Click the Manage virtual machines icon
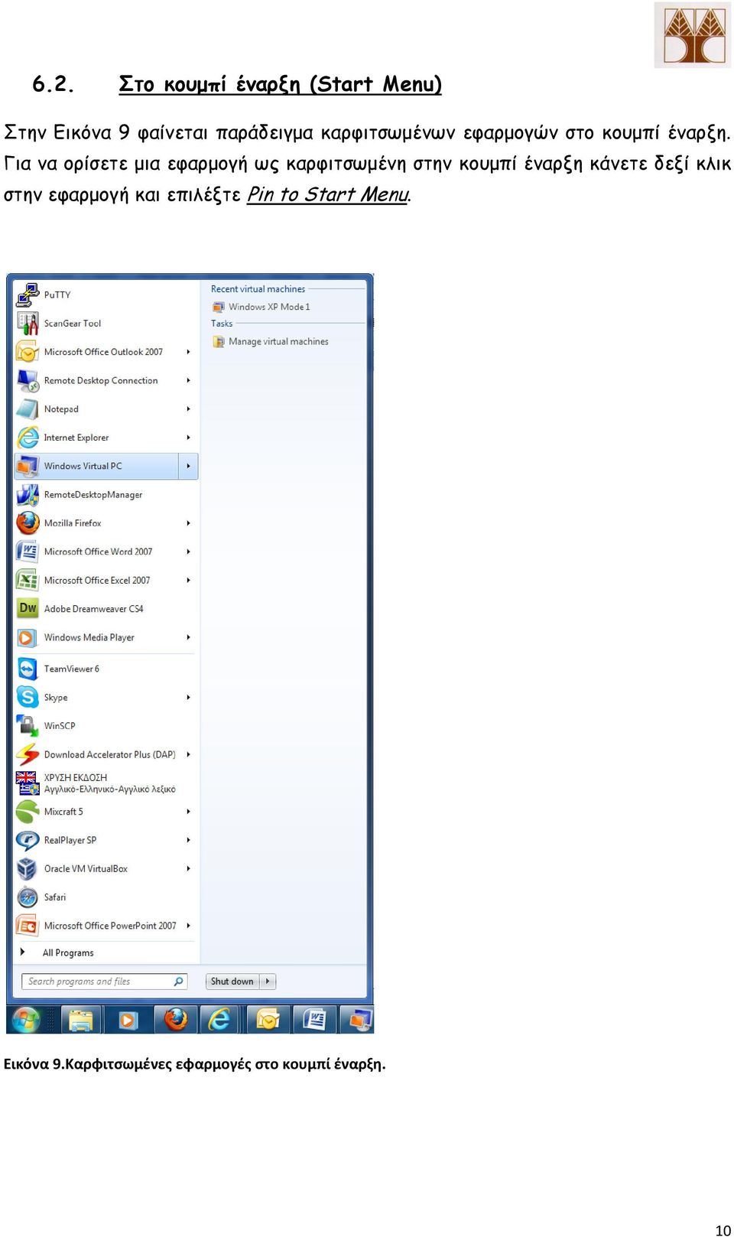Screen dimensions: 734x1237 tap(219, 342)
